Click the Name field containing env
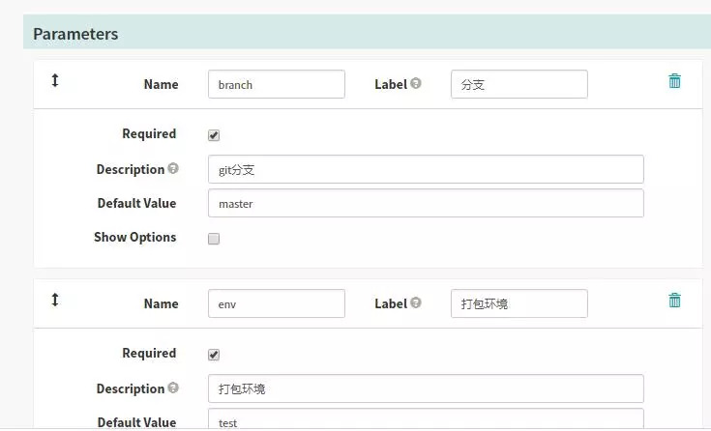 coord(276,303)
